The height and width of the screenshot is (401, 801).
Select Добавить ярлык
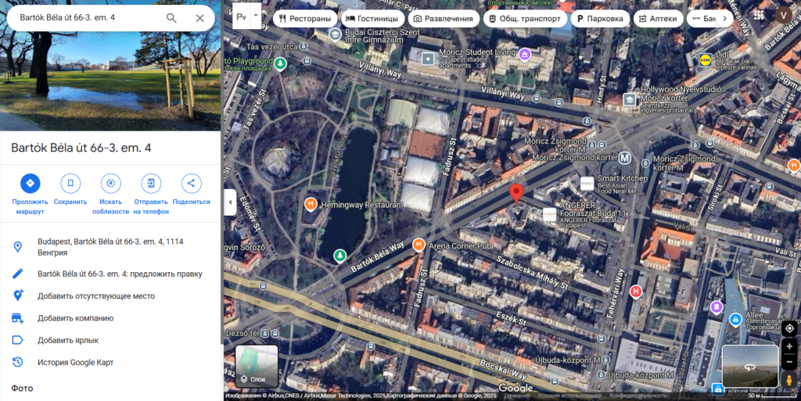[110, 340]
